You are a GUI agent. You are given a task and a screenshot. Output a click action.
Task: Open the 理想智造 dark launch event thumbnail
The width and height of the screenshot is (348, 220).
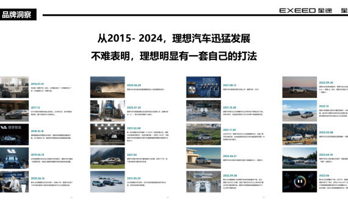coord(14,134)
